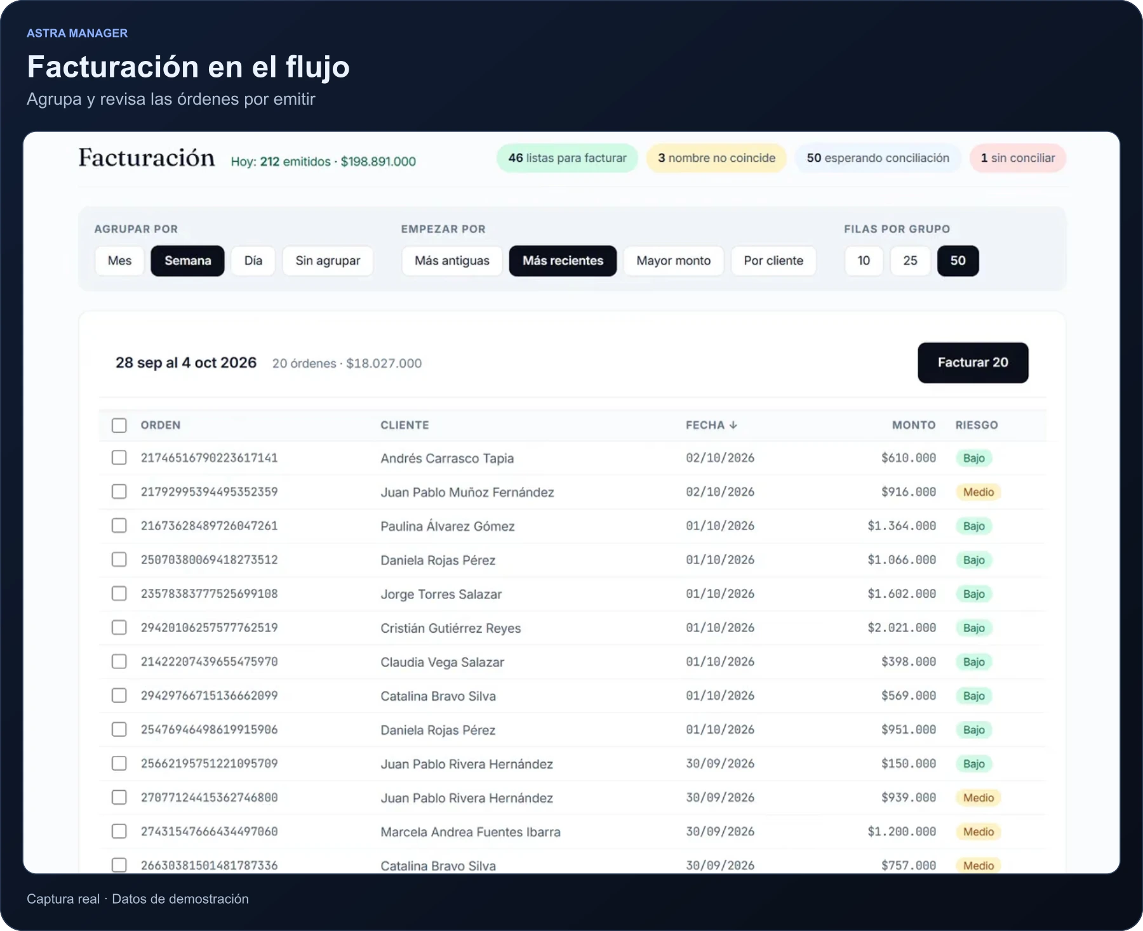This screenshot has height=931, width=1143.
Task: Order the list Por cliente
Action: 773,261
